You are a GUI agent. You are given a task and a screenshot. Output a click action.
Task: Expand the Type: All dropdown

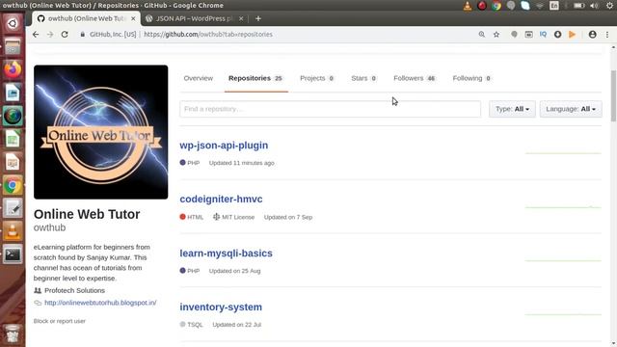click(x=512, y=109)
